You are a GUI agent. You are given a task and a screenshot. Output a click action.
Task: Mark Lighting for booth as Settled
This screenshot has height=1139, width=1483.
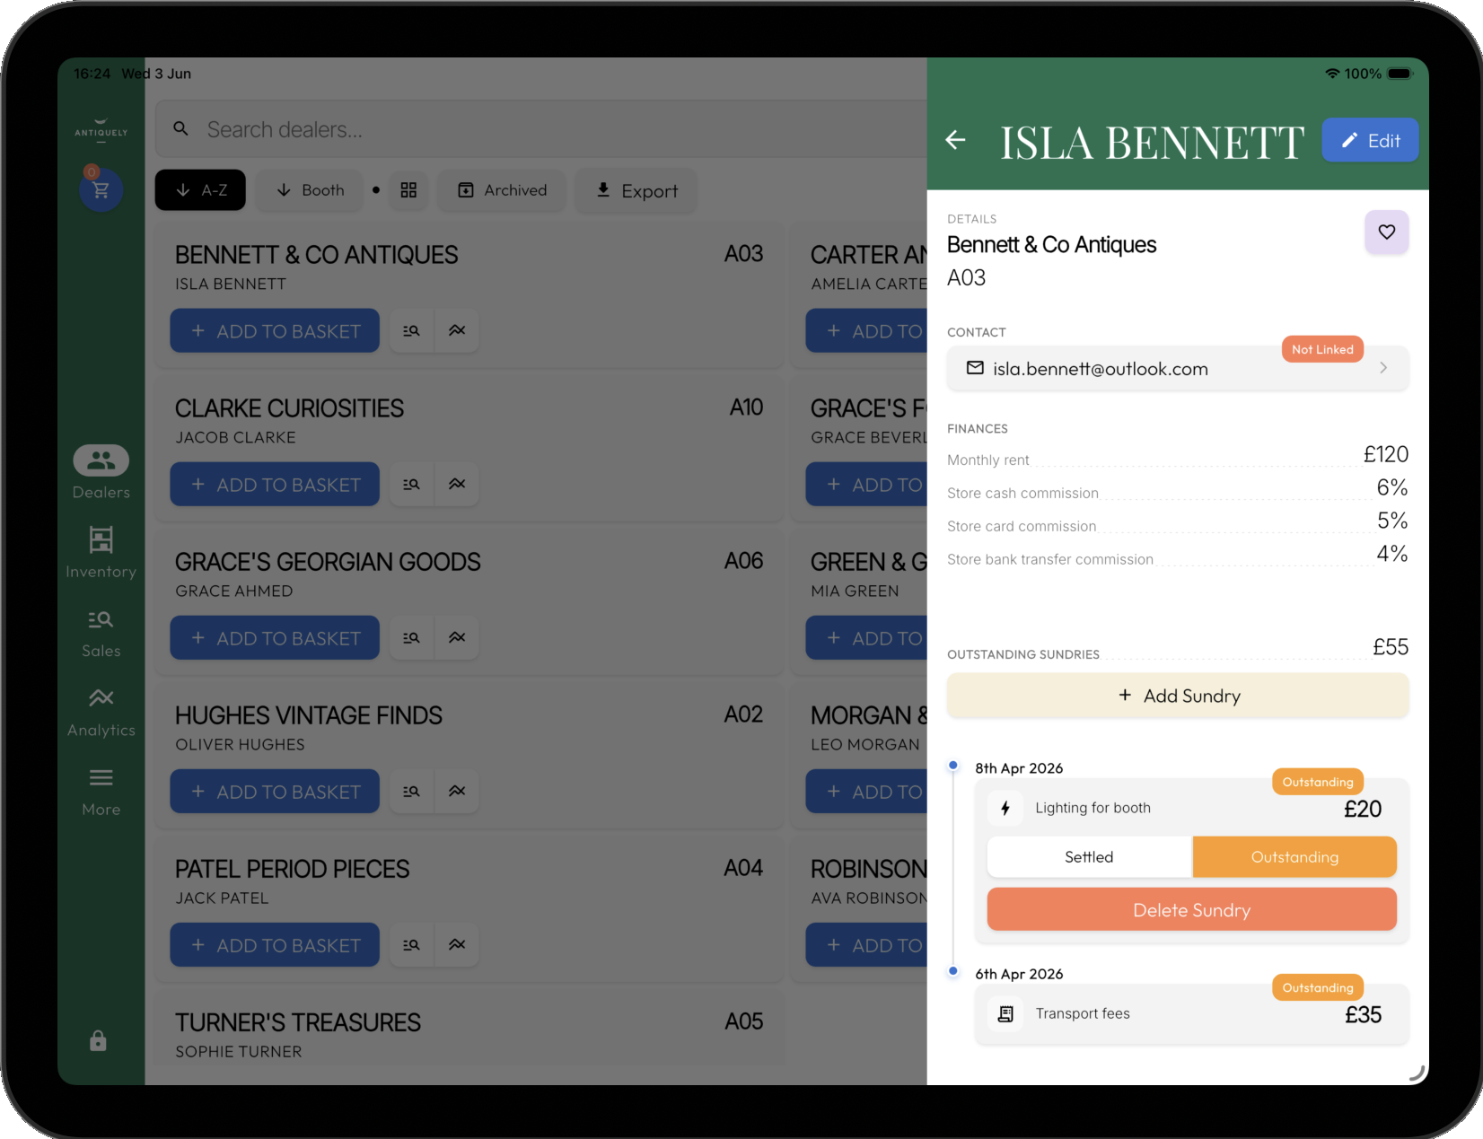tap(1089, 857)
